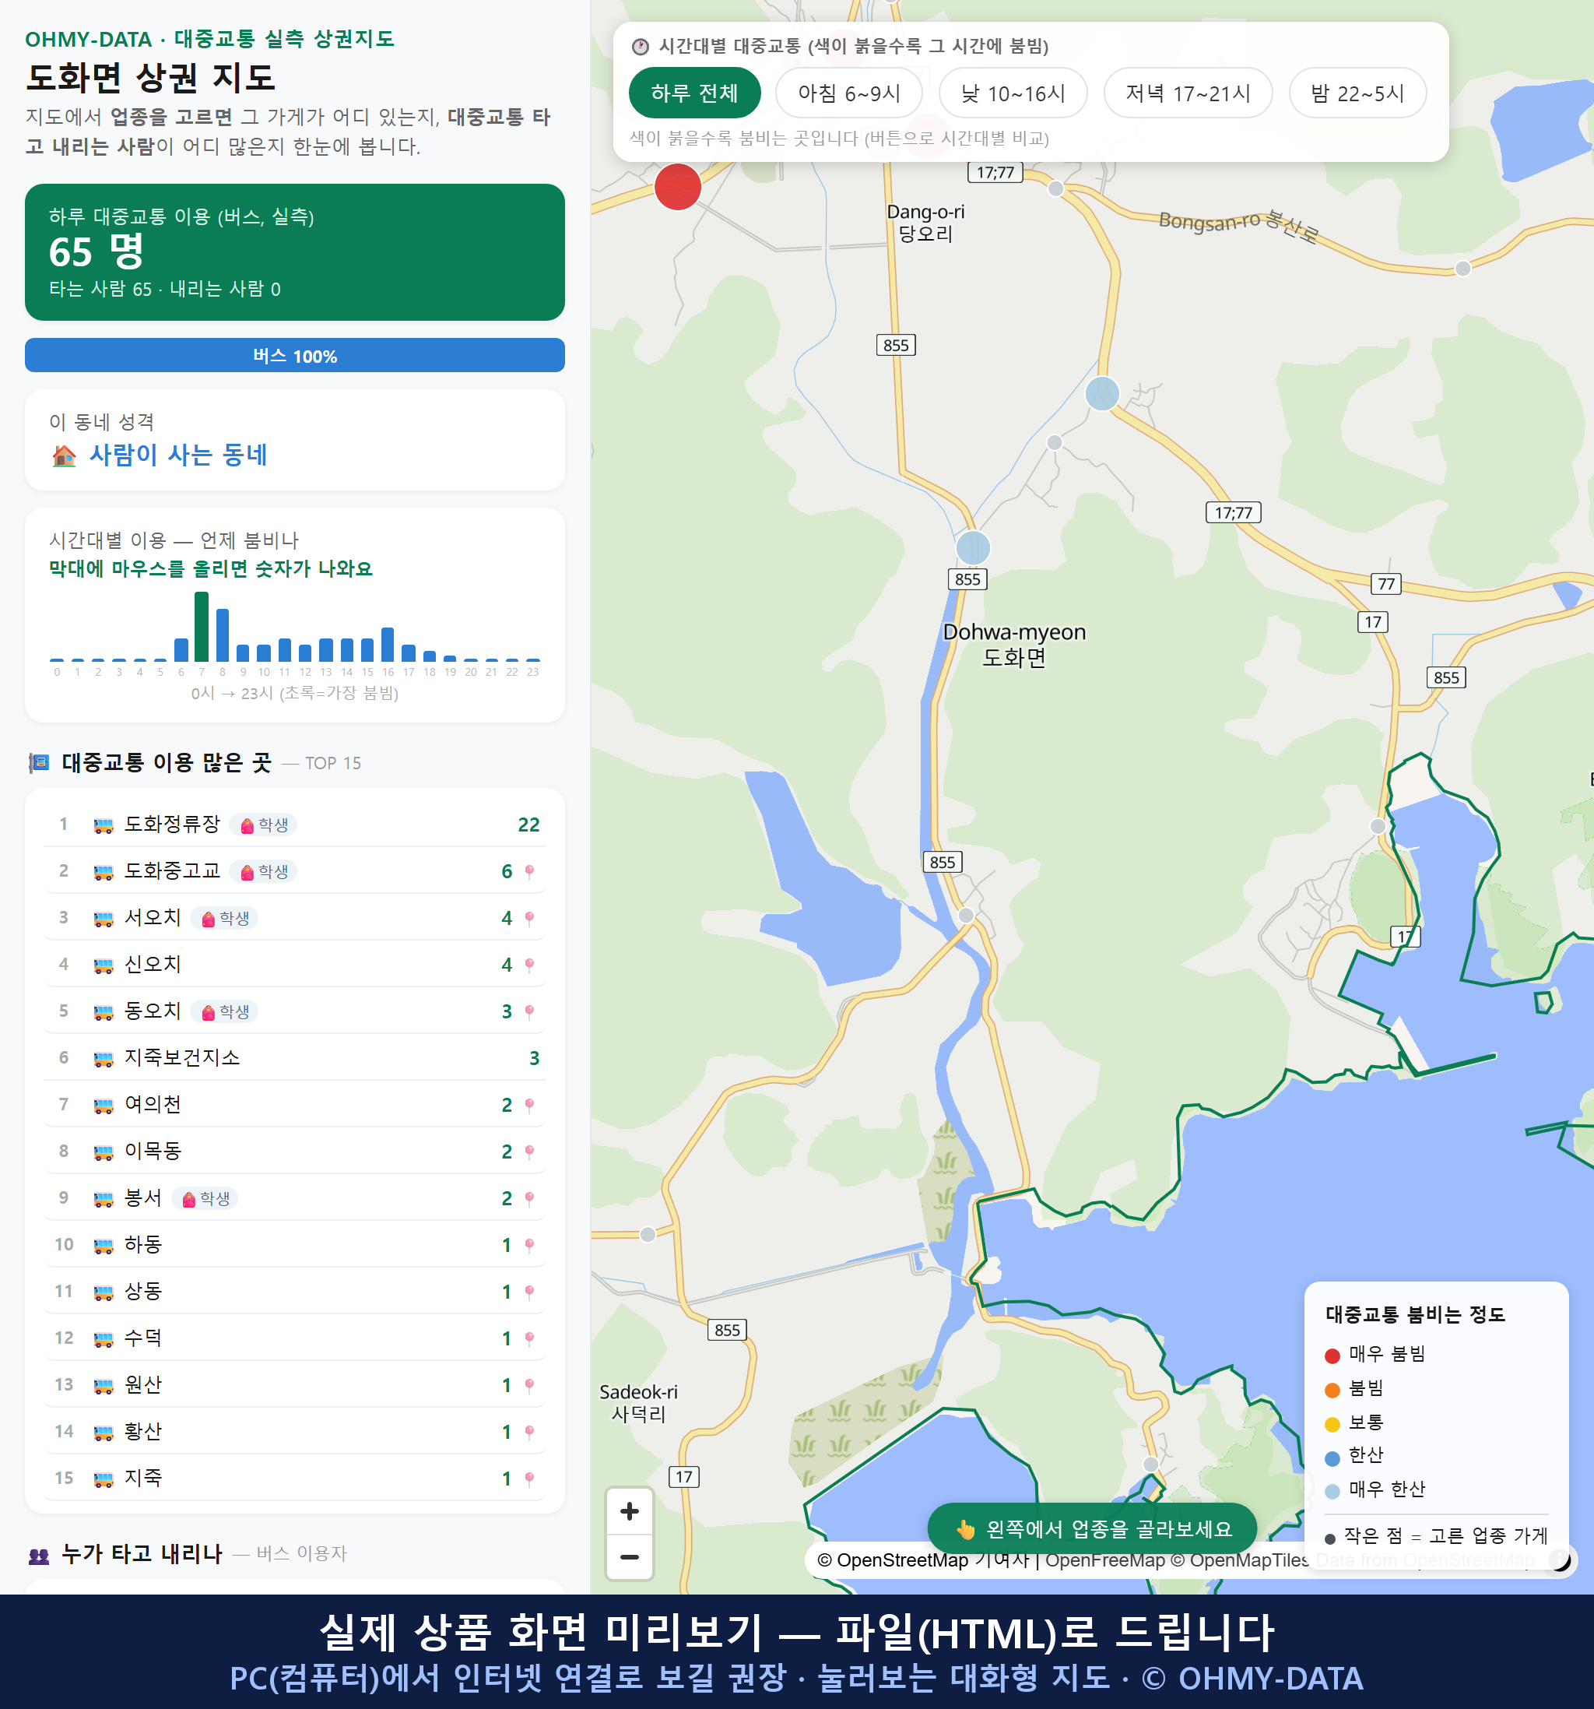Screen dimensions: 1594x1709
Task: Select the 도화중고교 stop name
Action: tap(173, 870)
